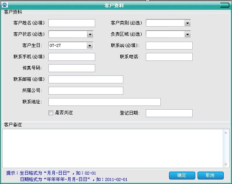
Task: Click the 客户姓名(必填) label
Action: click(29, 23)
